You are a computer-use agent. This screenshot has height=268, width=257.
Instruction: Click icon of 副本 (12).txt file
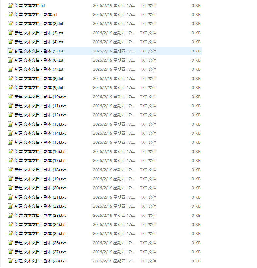coord(11,115)
